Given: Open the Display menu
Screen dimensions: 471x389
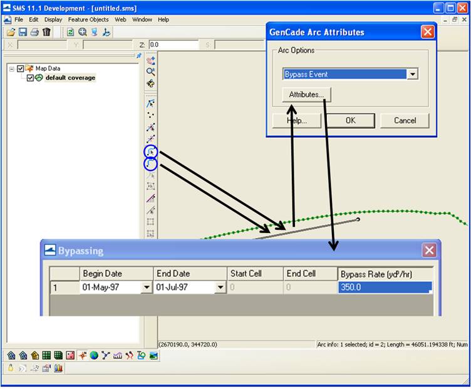Looking at the screenshot, I should coord(53,19).
